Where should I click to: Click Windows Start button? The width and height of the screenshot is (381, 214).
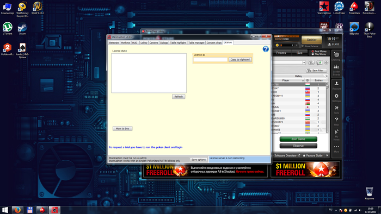5,210
